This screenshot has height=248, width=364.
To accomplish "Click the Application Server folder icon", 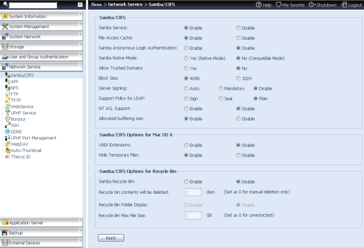I will 5,223.
